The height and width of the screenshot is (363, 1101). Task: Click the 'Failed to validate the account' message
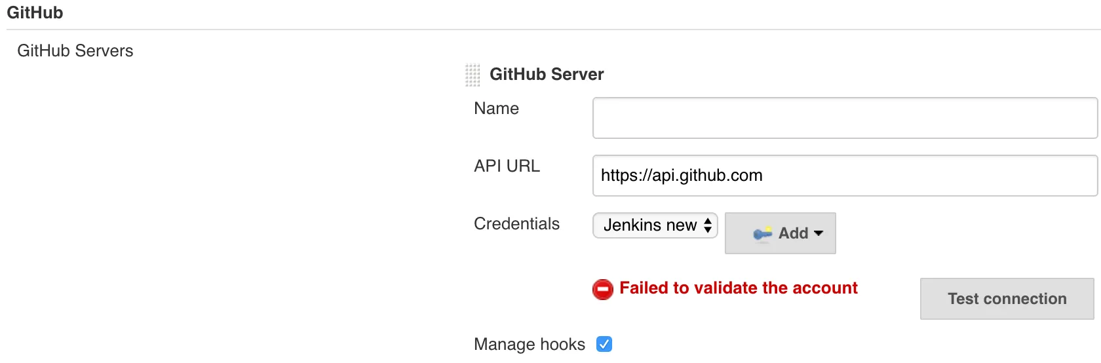pos(739,288)
